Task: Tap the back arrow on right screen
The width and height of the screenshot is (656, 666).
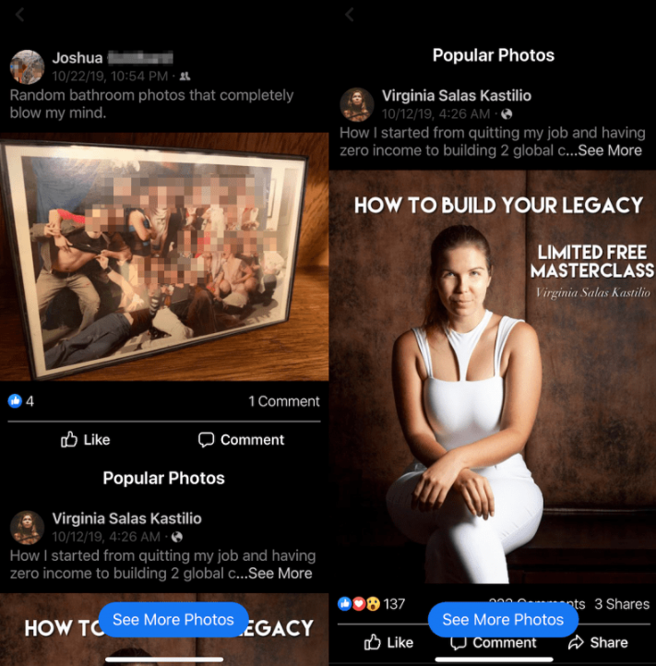Action: pyautogui.click(x=350, y=15)
